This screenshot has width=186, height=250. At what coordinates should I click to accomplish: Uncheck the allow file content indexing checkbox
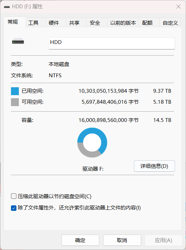(x=14, y=208)
